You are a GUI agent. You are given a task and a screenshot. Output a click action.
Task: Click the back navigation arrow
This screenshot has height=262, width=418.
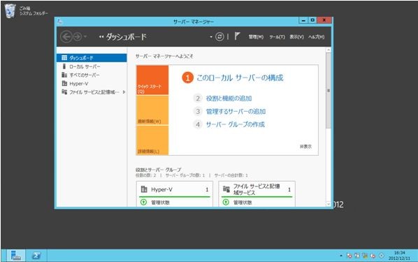coord(66,37)
